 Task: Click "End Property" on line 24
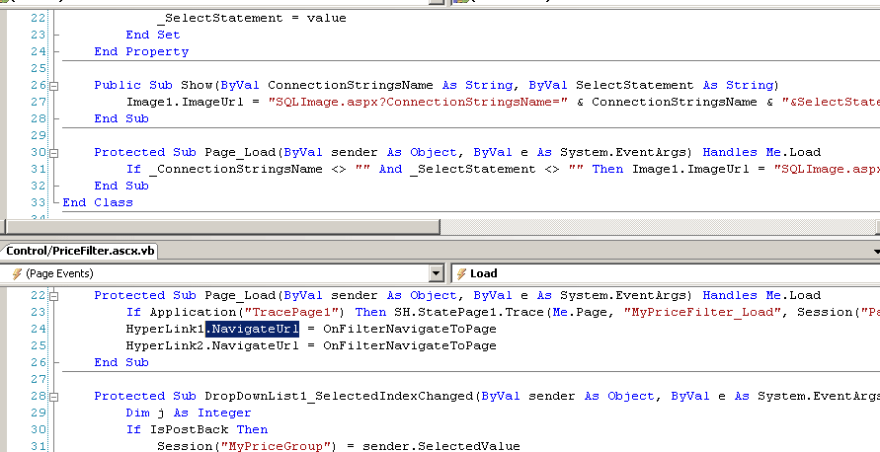[x=141, y=51]
